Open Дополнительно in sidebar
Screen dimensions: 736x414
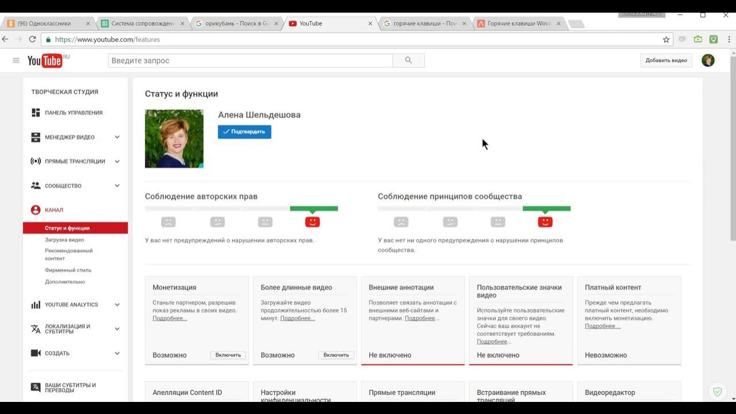click(65, 282)
